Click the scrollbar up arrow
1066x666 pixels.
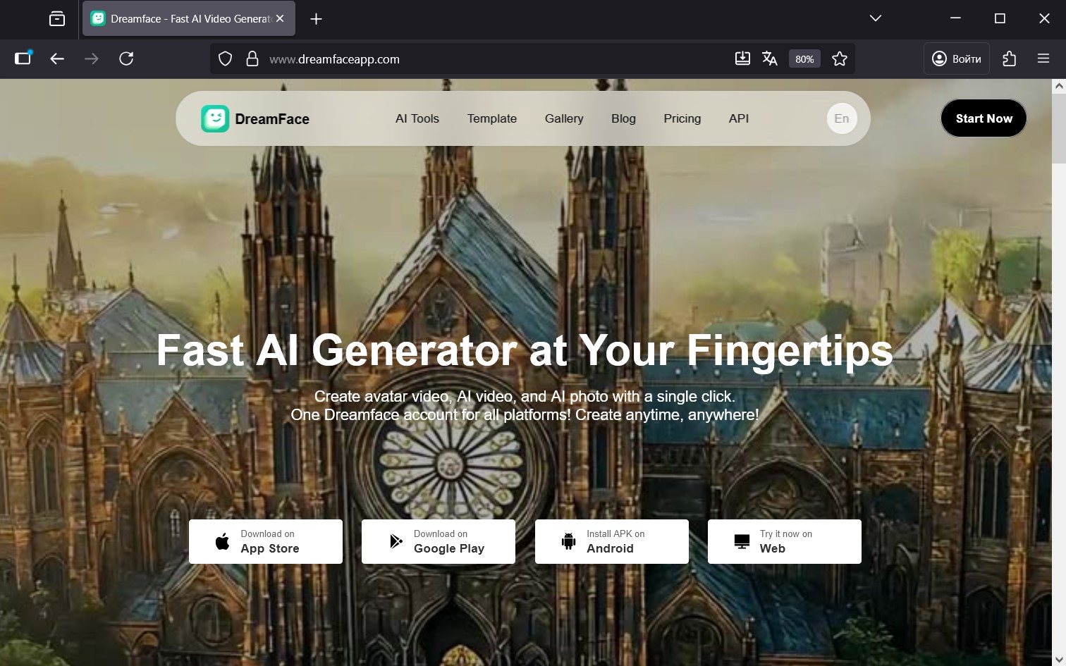(x=1059, y=87)
